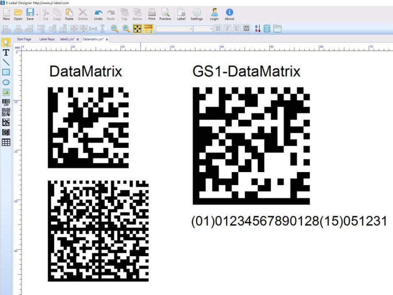
Task: Select the Text tool in sidebar
Action: pyautogui.click(x=6, y=52)
